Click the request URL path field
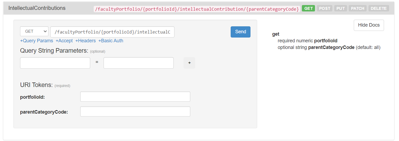Image resolution: width=399 pixels, height=141 pixels. [x=112, y=32]
